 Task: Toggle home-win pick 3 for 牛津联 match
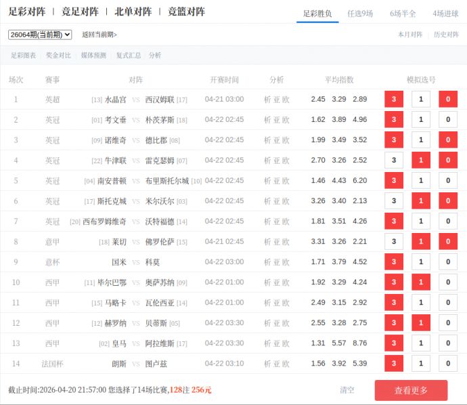(394, 161)
